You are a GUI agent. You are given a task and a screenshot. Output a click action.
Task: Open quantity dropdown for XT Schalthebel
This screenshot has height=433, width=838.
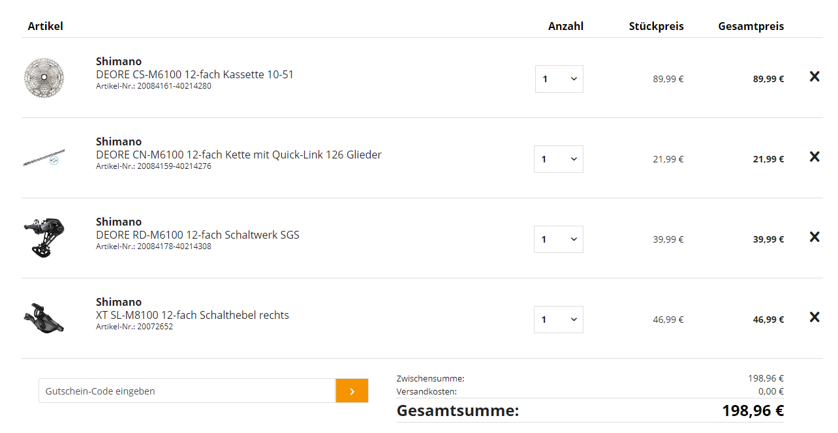559,320
